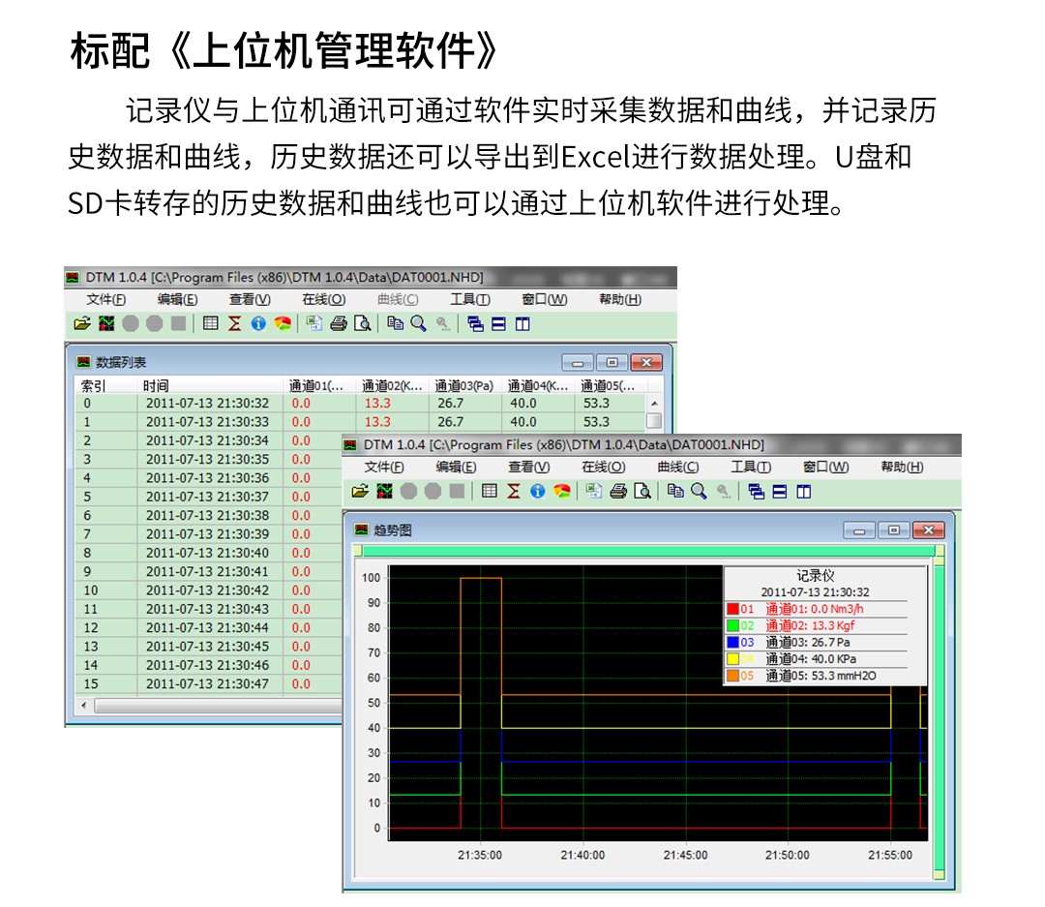Open the 曲线(C) menu in the 趋势图 window
The height and width of the screenshot is (907, 1045).
pos(677,467)
